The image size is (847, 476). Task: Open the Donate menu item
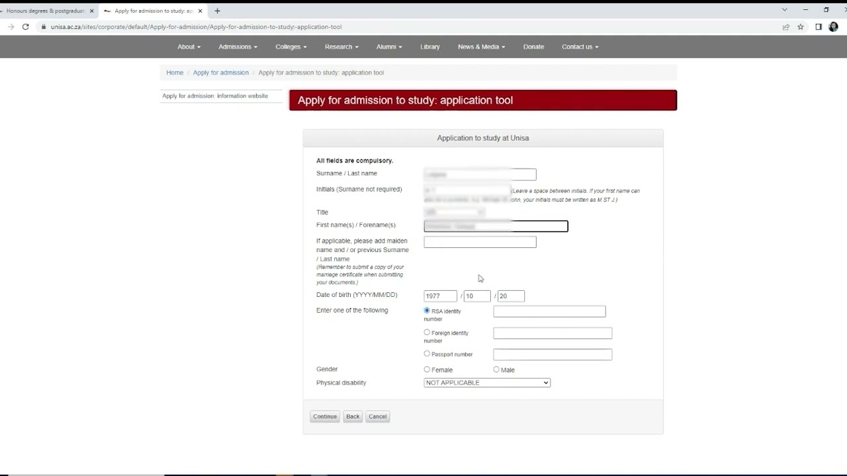click(x=533, y=47)
